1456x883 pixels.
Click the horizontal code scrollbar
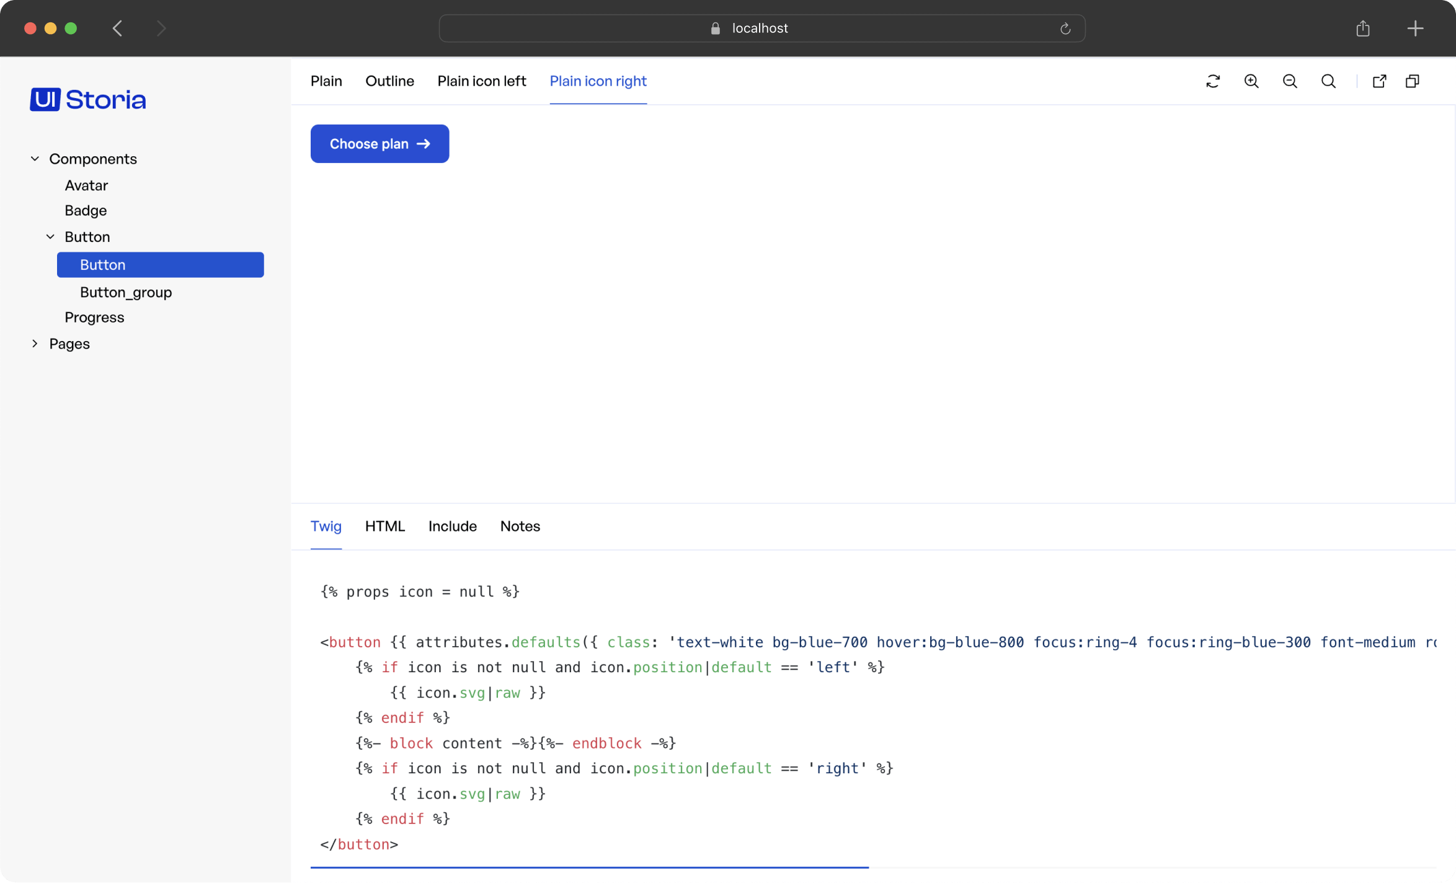tap(589, 867)
